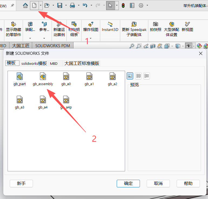
Task: Click the traffic light Rebuild icon
Action: [x=123, y=5]
